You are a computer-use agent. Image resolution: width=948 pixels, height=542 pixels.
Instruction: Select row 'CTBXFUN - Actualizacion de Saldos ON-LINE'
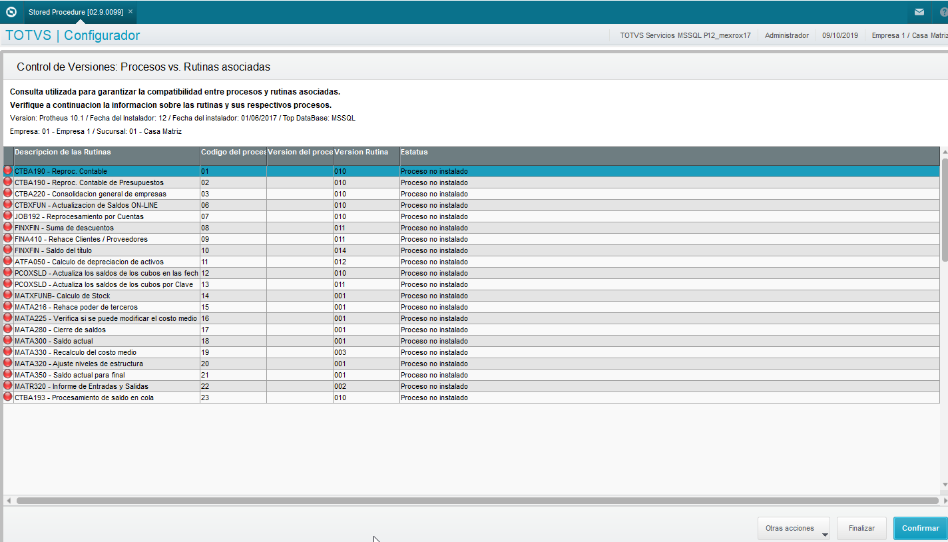coord(471,205)
